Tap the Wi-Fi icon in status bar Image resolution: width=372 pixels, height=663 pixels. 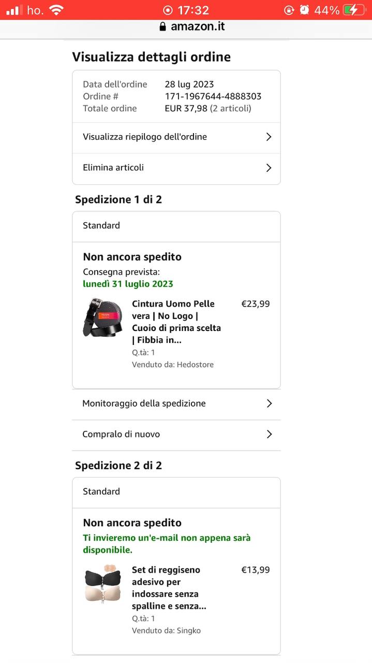(56, 10)
